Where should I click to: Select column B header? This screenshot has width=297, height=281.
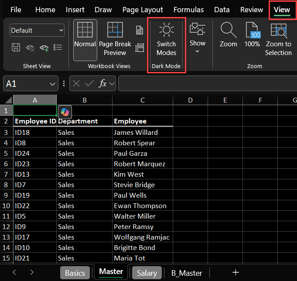(x=85, y=100)
